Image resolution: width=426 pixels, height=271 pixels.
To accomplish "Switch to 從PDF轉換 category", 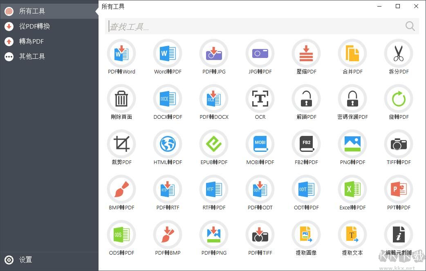I will [49, 26].
